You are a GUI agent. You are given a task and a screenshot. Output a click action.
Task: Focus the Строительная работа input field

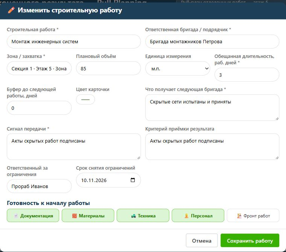74,42
